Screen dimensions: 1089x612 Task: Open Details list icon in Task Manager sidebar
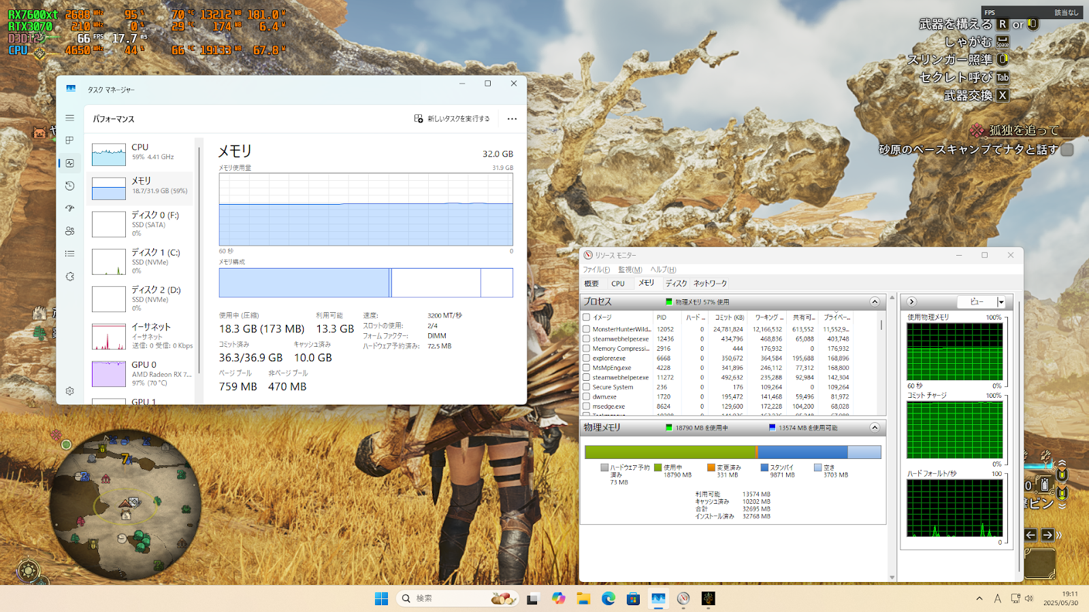click(x=69, y=254)
